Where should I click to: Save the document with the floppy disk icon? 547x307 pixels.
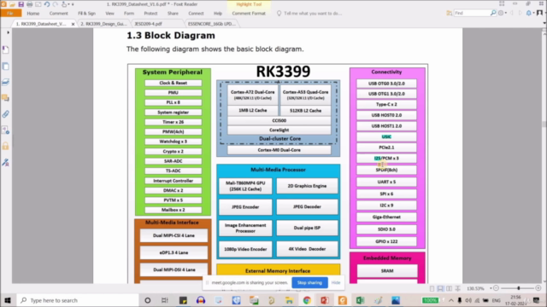point(21,4)
